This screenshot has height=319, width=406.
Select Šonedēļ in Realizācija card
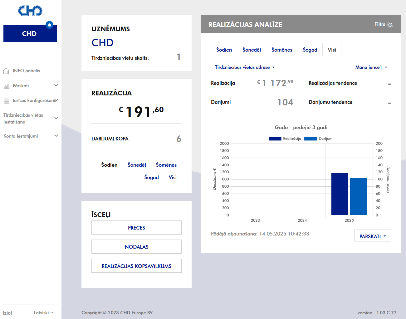click(x=137, y=165)
